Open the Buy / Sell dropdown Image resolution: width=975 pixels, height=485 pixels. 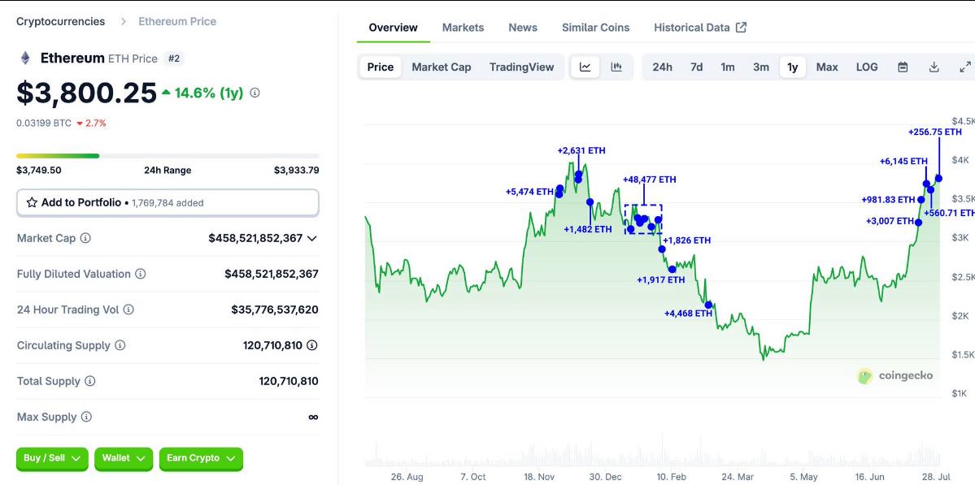tap(52, 458)
